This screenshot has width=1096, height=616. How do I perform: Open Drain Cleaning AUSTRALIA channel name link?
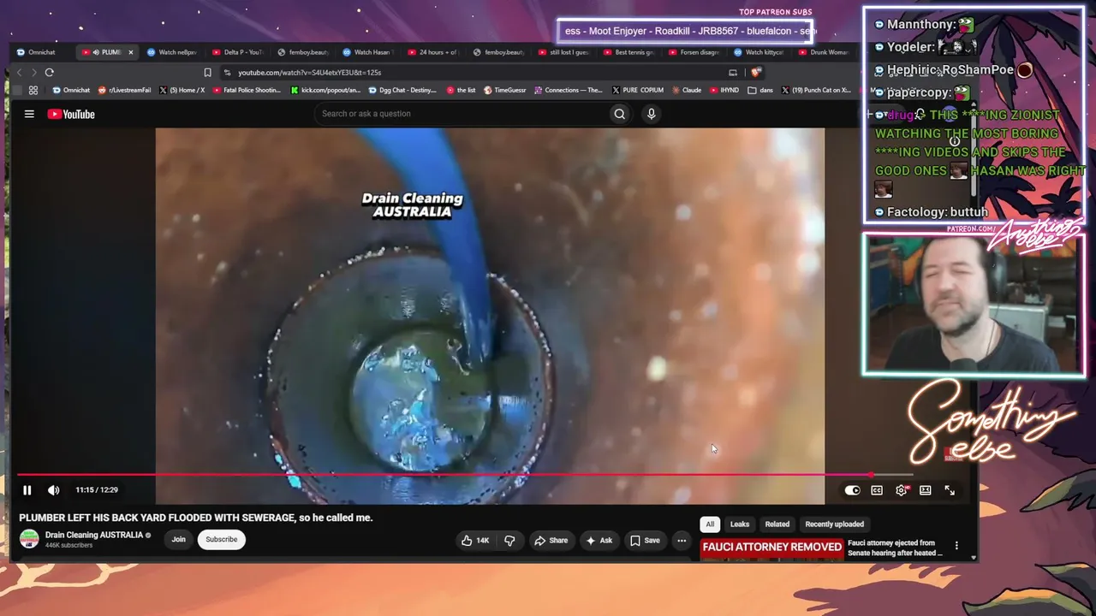coord(94,536)
